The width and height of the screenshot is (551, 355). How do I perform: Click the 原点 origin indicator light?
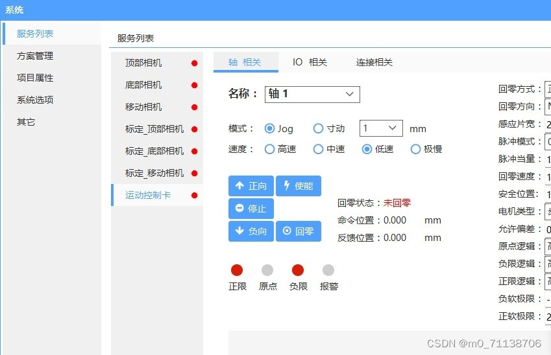coord(267,270)
